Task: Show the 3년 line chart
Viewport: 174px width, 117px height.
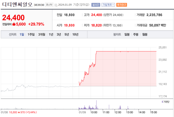Action: point(59,34)
